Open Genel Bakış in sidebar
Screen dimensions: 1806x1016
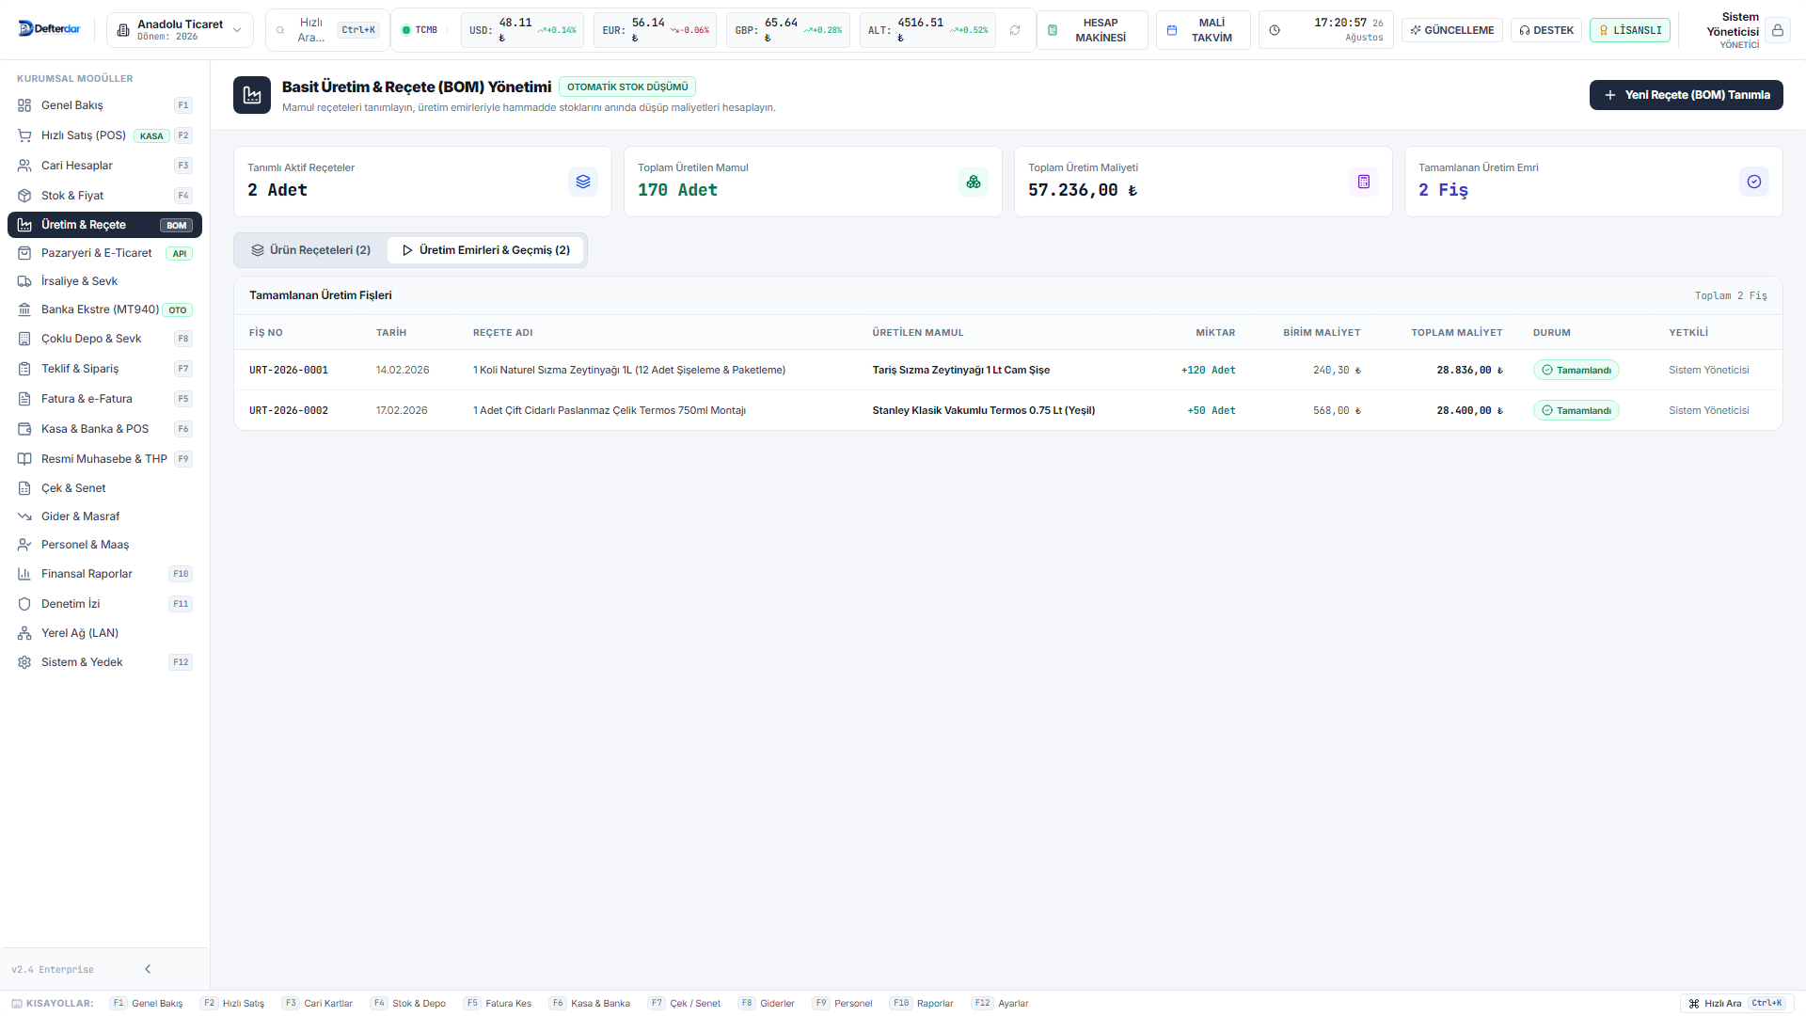(x=104, y=105)
